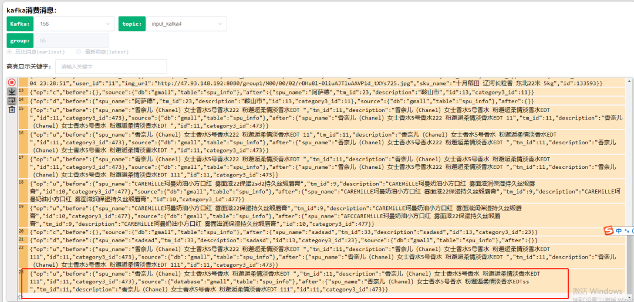Click message row numbered 15
Image resolution: width=634 pixels, height=302 pixels.
[x=322, y=117]
